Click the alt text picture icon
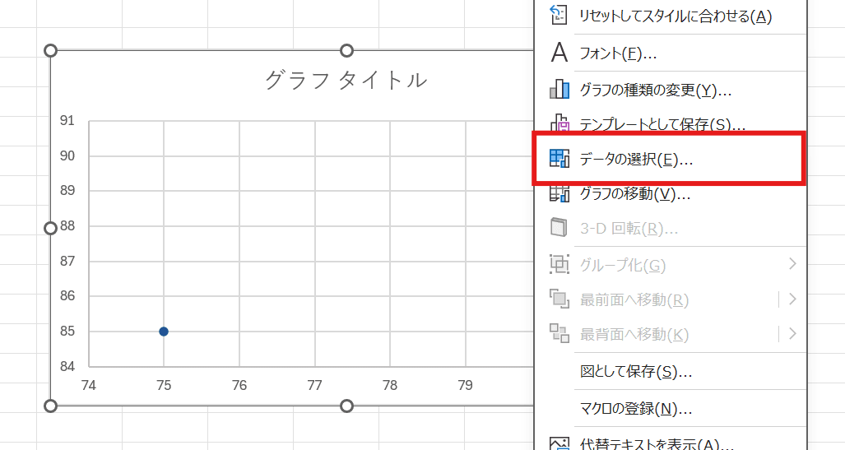Screen dimensions: 845x450 click(559, 444)
